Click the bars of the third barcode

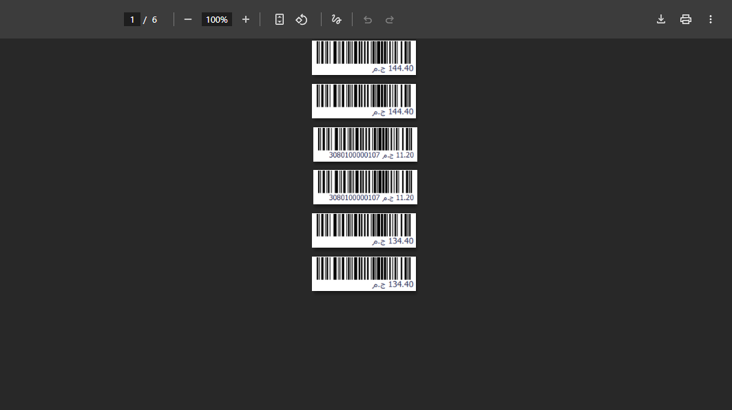click(365, 139)
